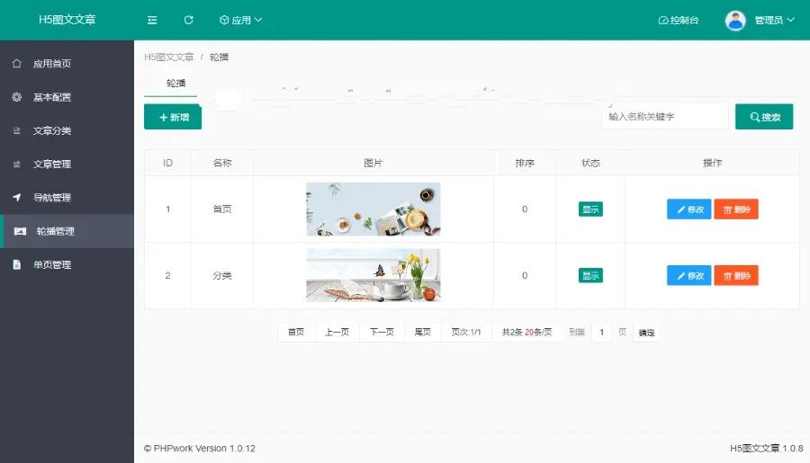810x463 pixels.
Task: Open the 控制台 dashboard link
Action: coord(679,20)
